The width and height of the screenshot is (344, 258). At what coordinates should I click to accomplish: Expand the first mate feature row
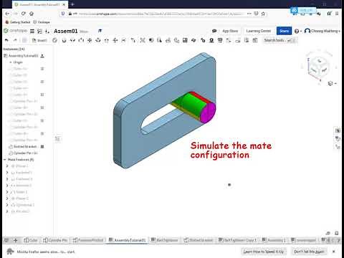click(7, 166)
